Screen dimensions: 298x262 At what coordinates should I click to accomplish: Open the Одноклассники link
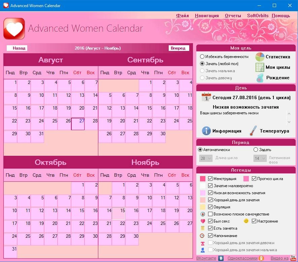click(242, 258)
